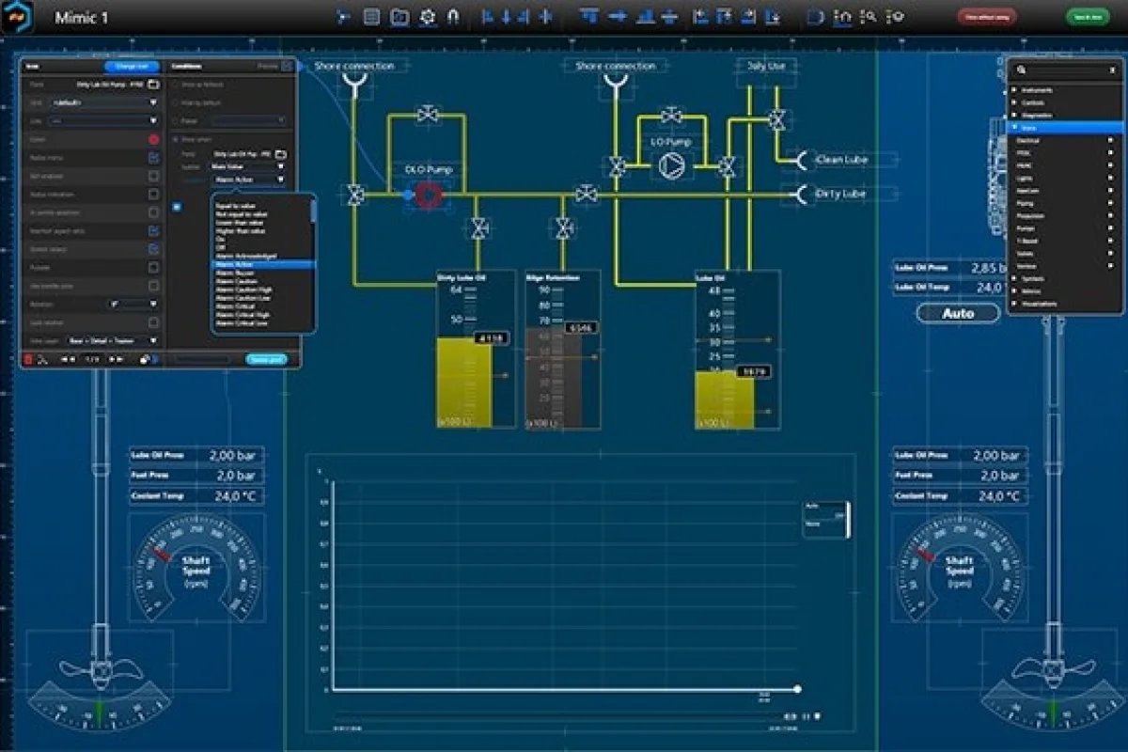Click the chart legend box with Auto entry
Image resolution: width=1128 pixels, height=752 pixels.
(x=826, y=519)
